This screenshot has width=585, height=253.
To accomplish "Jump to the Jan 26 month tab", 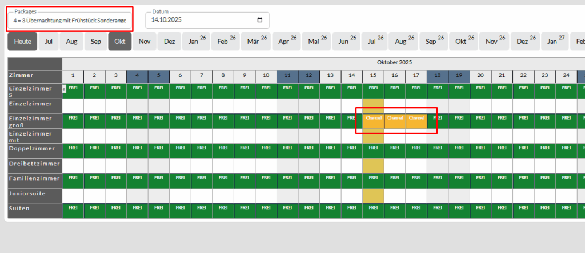I will point(196,42).
